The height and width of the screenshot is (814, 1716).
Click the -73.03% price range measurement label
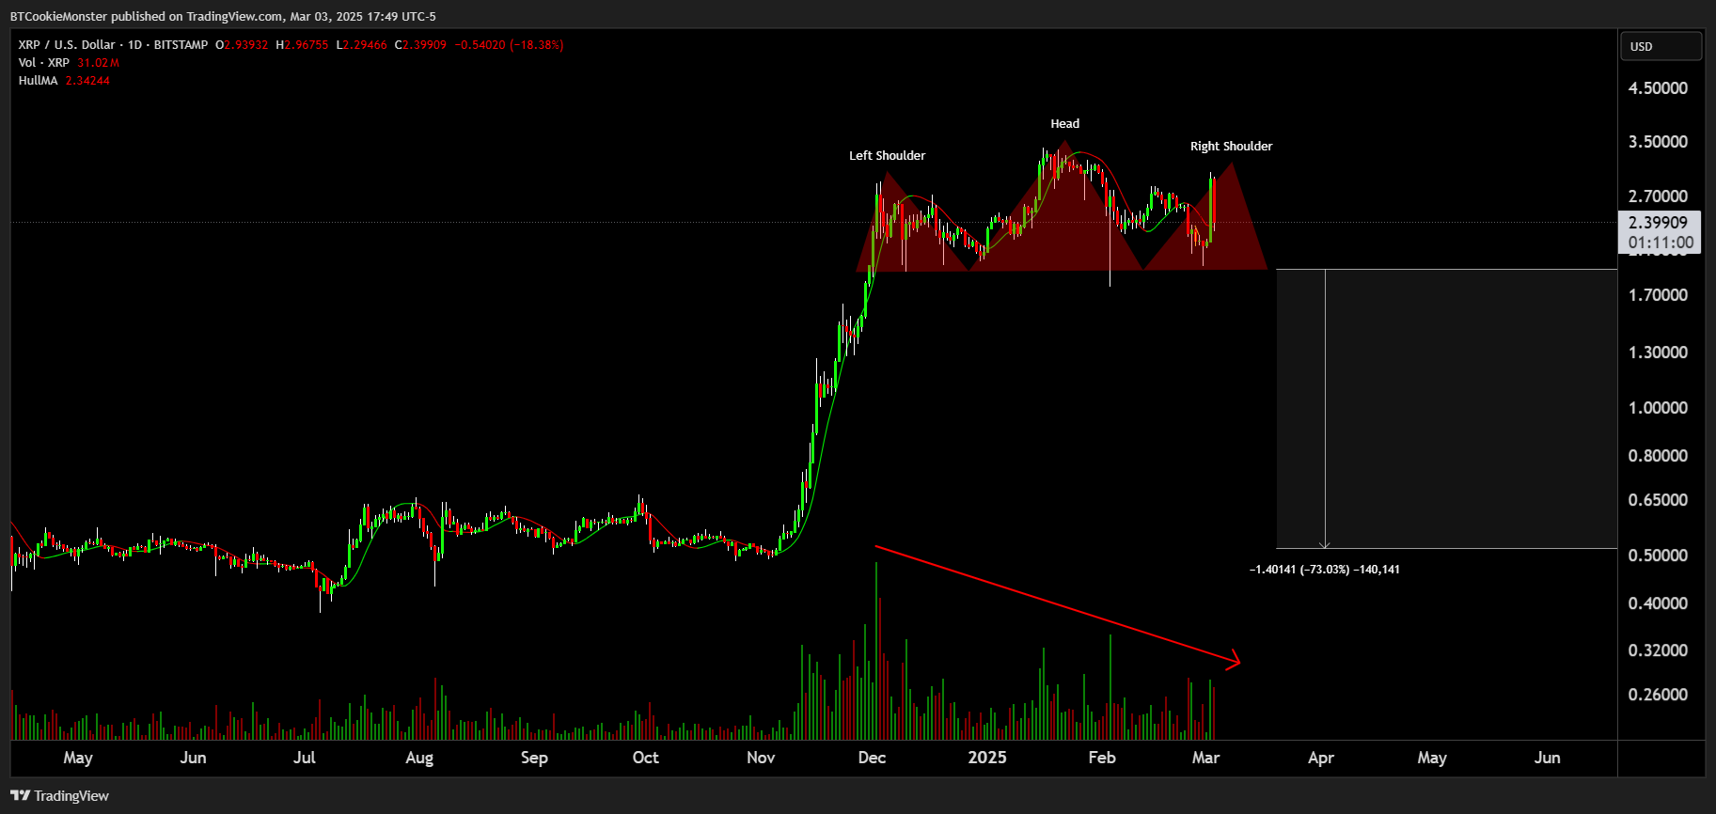[1324, 569]
